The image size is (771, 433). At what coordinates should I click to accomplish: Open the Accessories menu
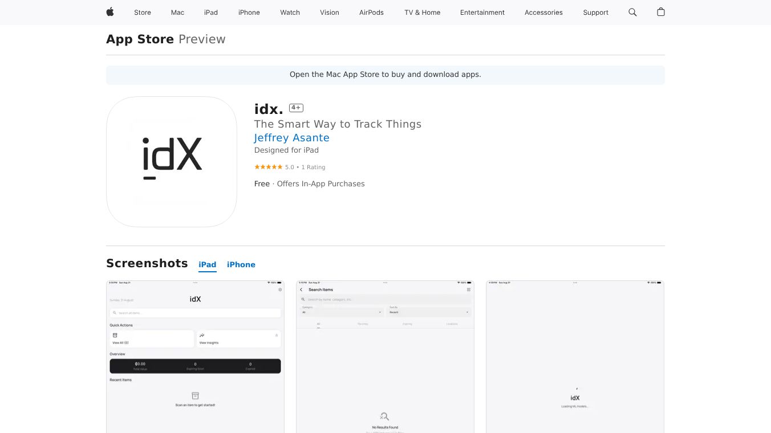coord(543,13)
